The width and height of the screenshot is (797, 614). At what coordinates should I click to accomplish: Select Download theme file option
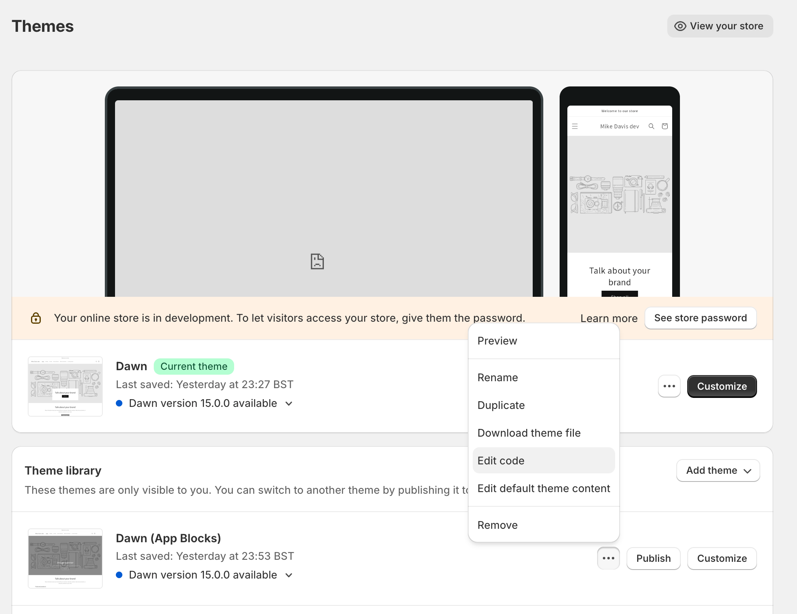tap(529, 433)
